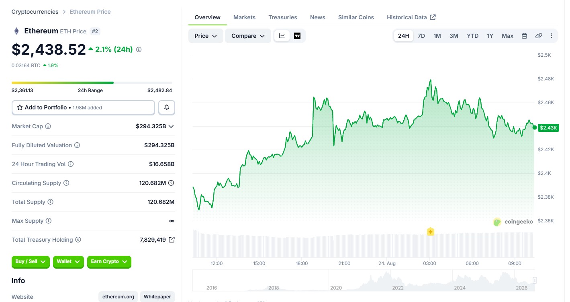Image resolution: width=570 pixels, height=302 pixels.
Task: Select the Max time range
Action: click(508, 36)
